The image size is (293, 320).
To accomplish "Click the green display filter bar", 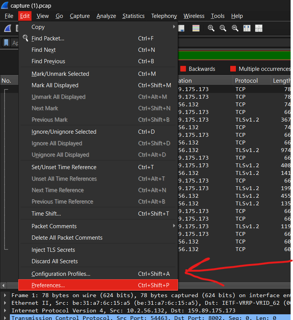I will pos(234,55).
